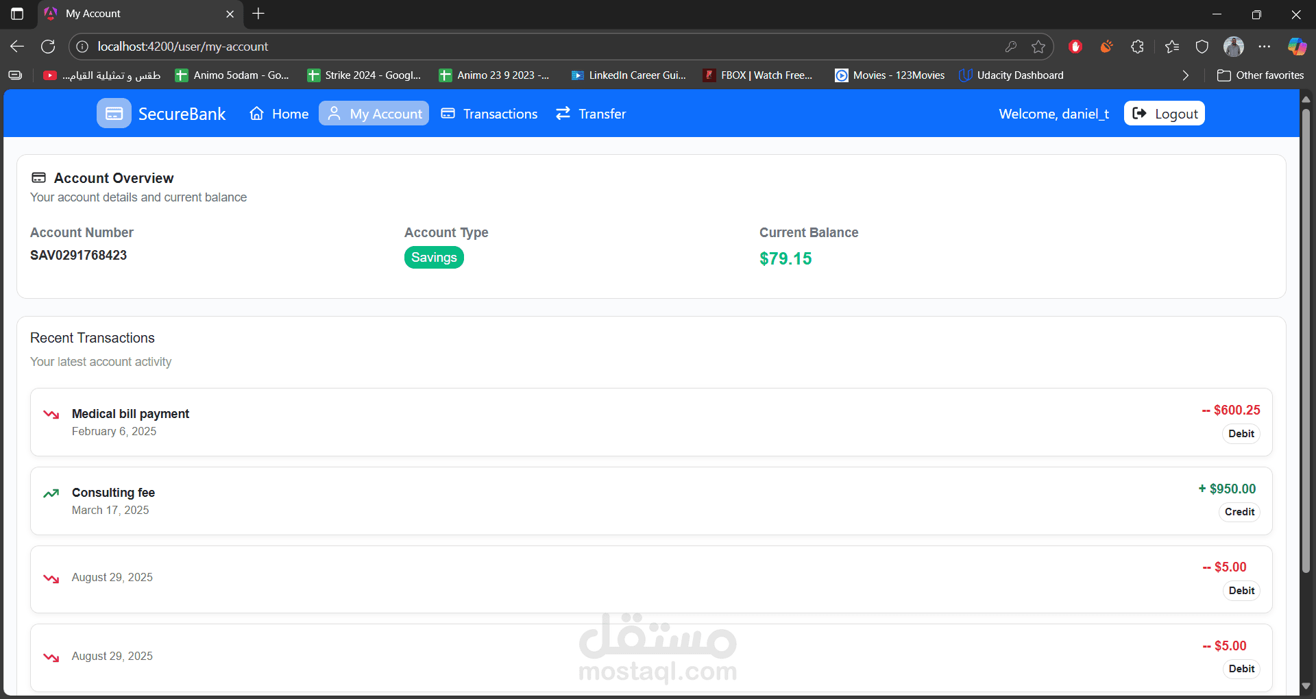Viewport: 1316px width, 699px height.
Task: Expand the bookmarks overflow chevron
Action: point(1186,75)
